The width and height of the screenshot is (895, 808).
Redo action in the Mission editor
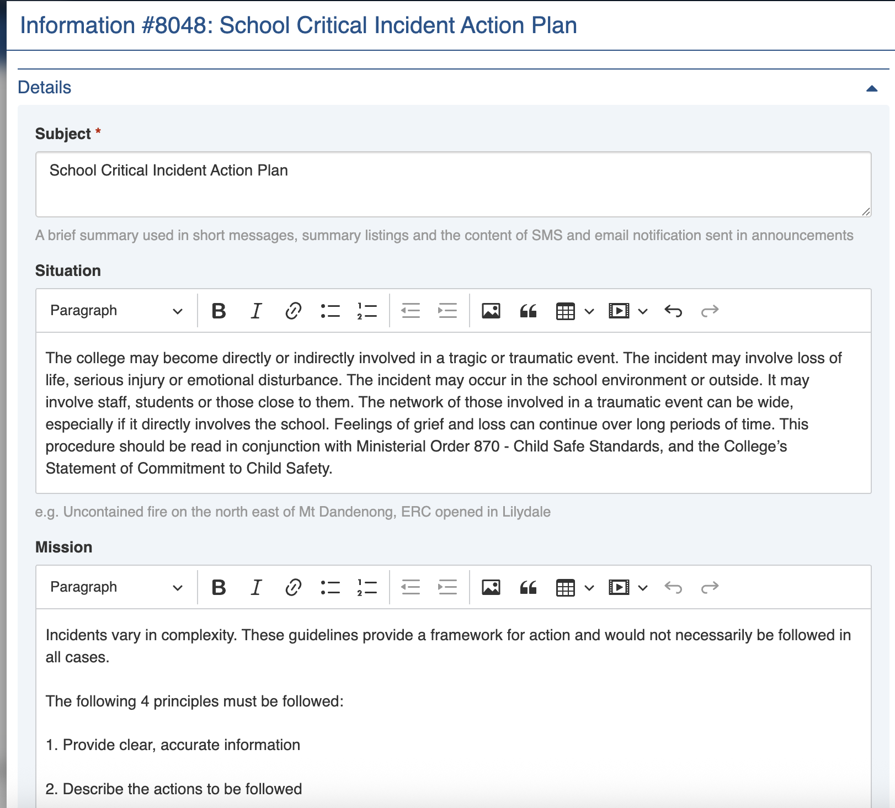point(710,588)
